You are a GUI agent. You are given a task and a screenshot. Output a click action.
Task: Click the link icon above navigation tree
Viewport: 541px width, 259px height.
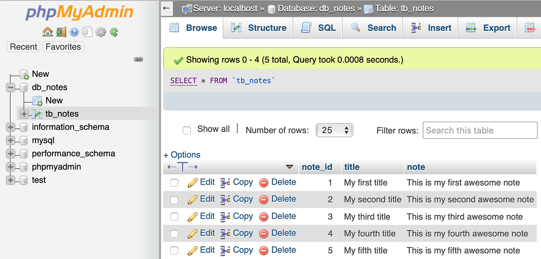tap(139, 59)
